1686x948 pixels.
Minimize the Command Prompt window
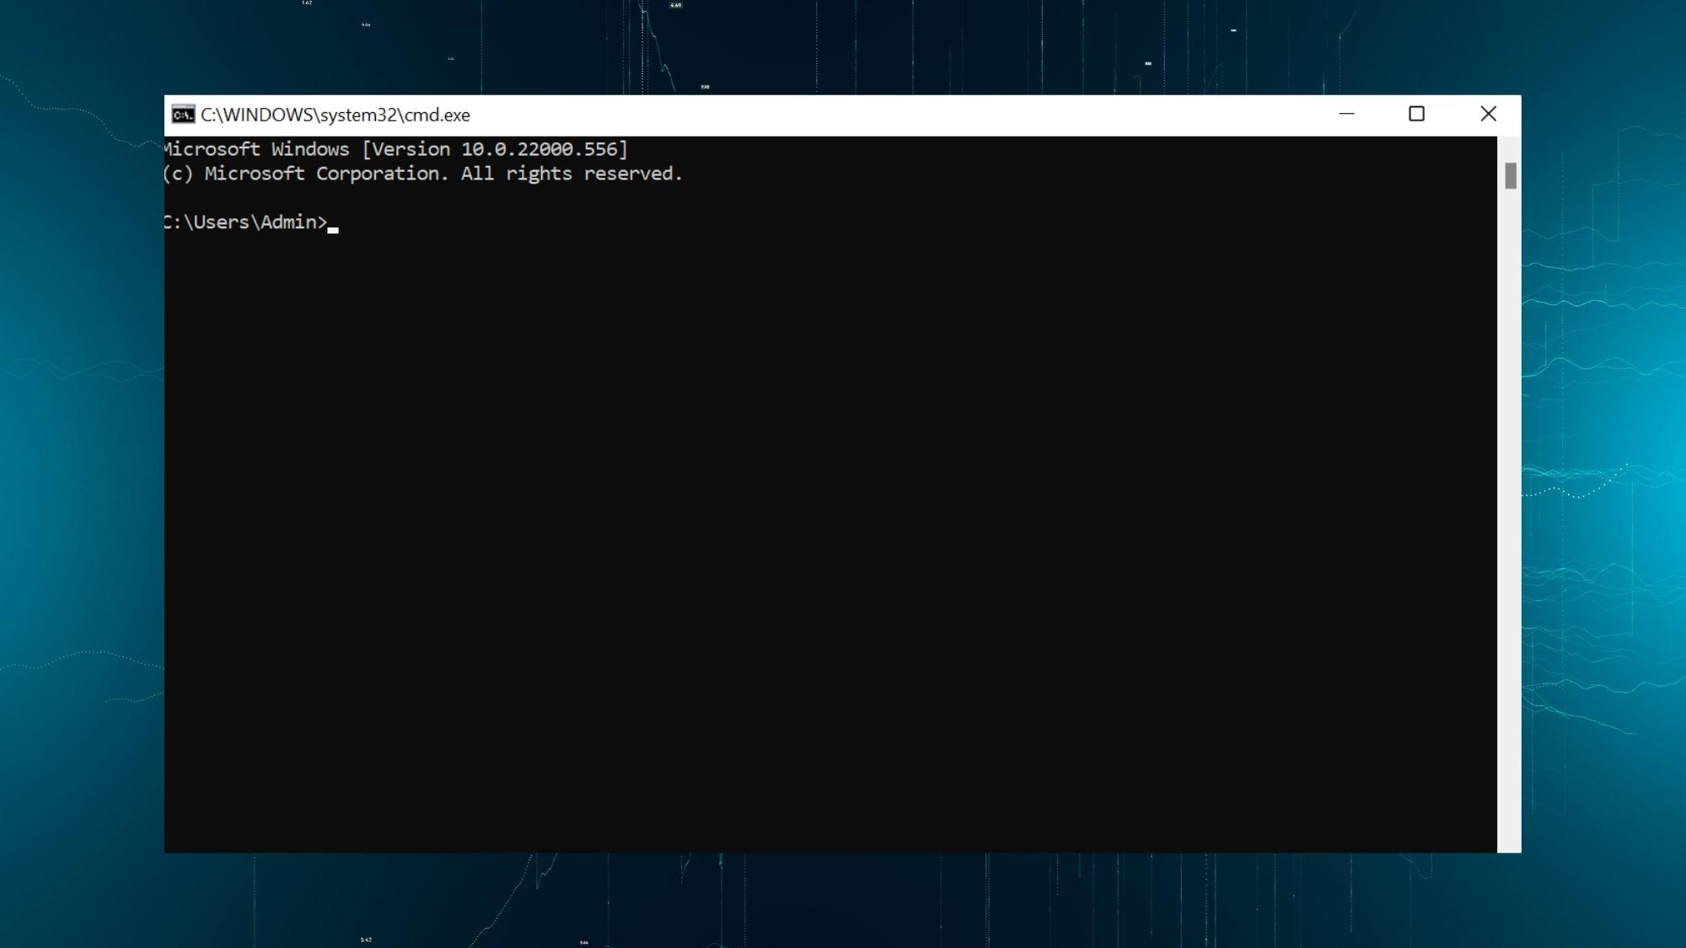tap(1347, 114)
